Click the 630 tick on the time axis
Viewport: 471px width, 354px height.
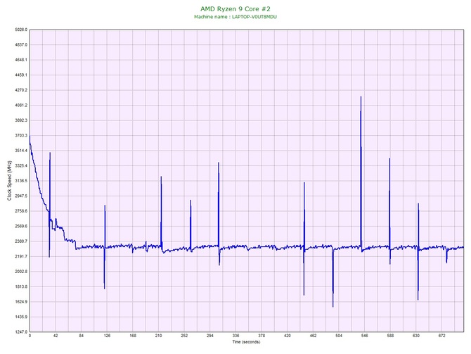click(x=416, y=336)
